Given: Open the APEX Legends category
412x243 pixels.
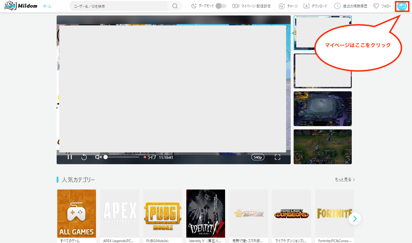Looking at the screenshot, I should (x=120, y=214).
